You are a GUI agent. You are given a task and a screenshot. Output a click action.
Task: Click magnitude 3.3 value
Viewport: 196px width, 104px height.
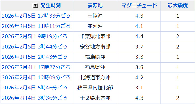139,57
